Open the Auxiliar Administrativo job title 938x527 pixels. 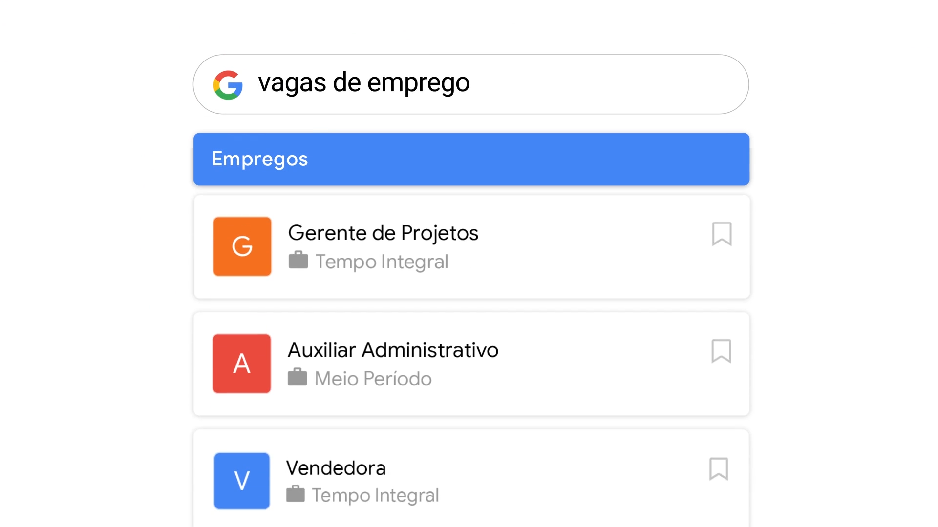click(393, 350)
